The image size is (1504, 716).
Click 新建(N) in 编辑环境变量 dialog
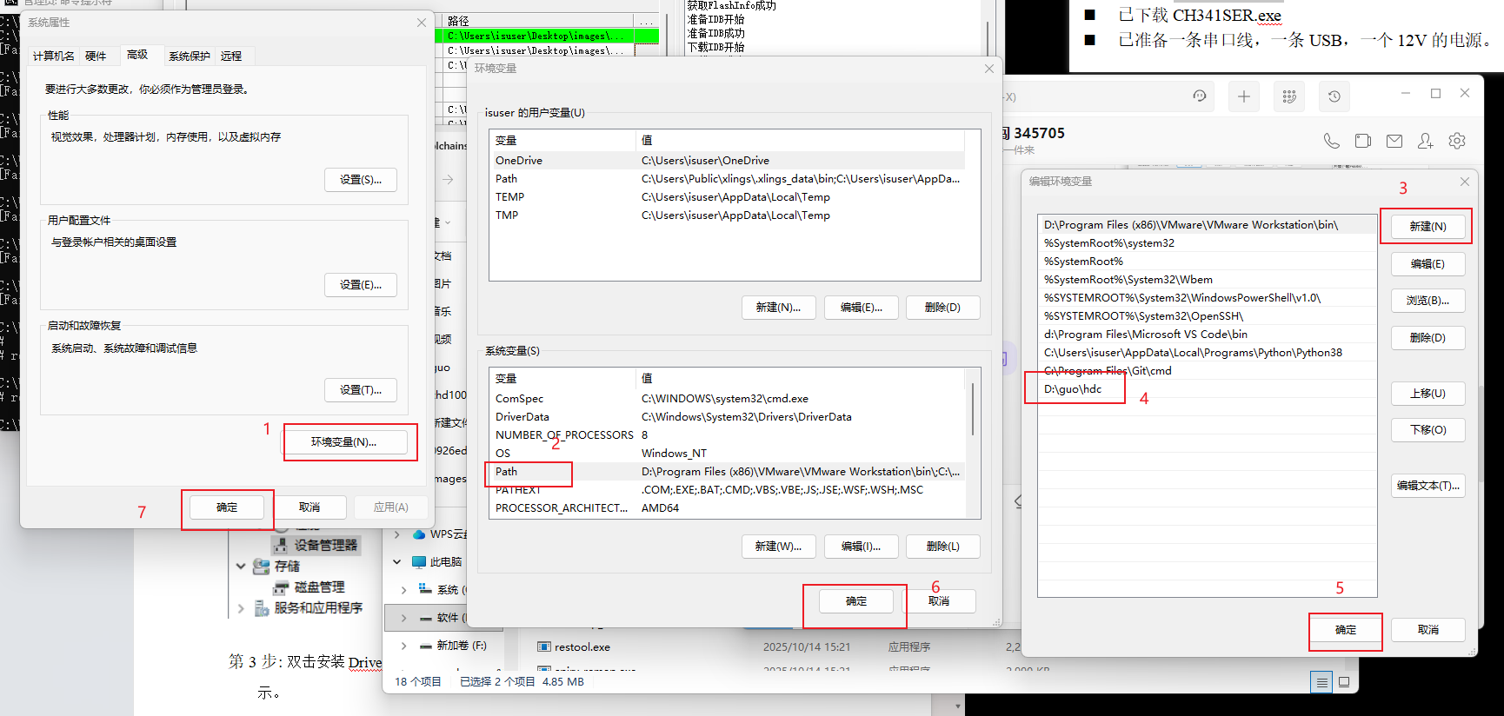pyautogui.click(x=1428, y=227)
